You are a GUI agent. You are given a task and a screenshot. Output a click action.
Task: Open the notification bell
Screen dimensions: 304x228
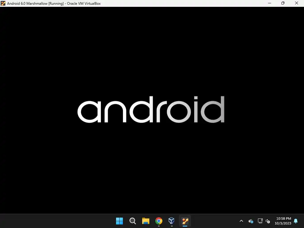click(296, 221)
